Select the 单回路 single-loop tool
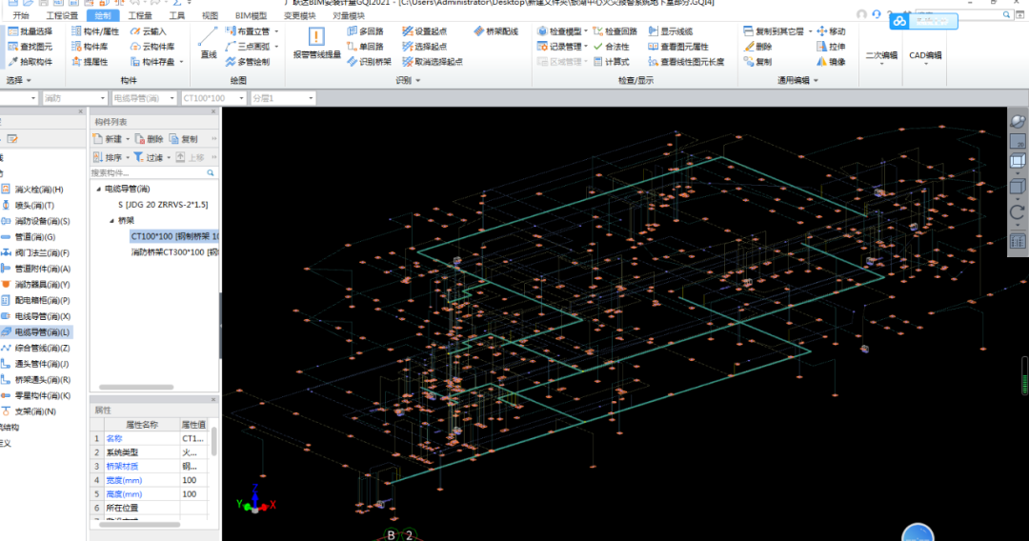Screen dimensions: 1029x541 point(366,46)
